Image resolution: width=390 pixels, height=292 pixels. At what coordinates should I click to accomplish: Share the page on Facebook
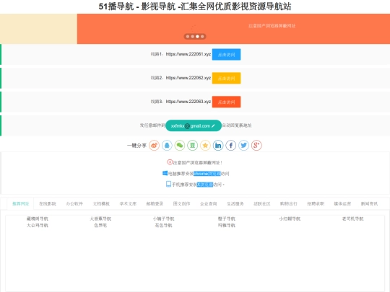point(231,145)
